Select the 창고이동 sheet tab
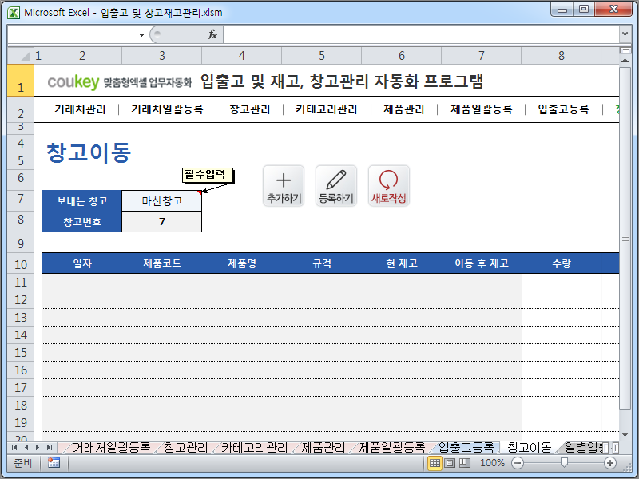 530,448
